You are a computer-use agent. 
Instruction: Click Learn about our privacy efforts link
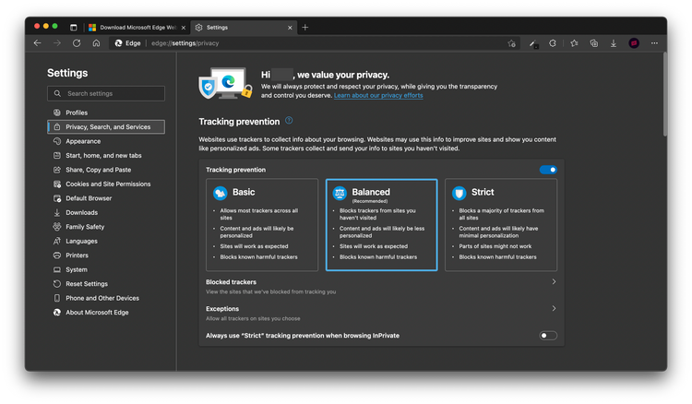[x=378, y=96]
